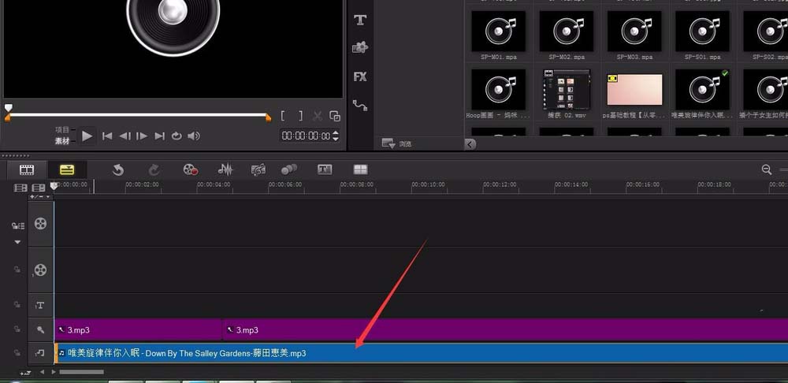This screenshot has width=788, height=383.
Task: Toggle ripple lock for Music track
Action: tap(17, 353)
